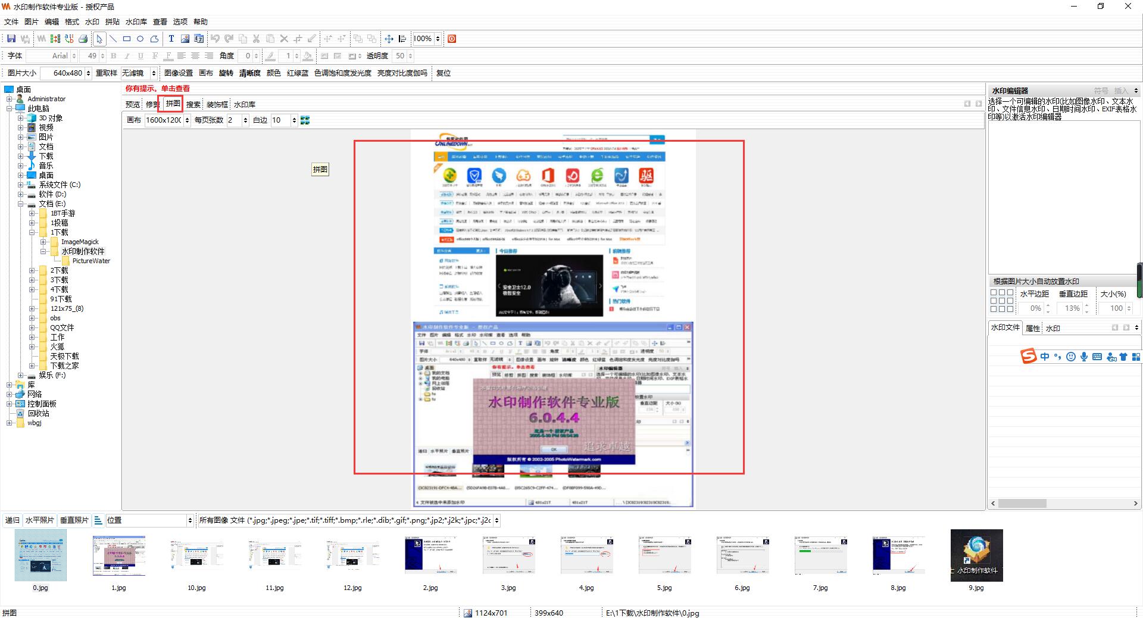Switch to the 装饰框 tab
The width and height of the screenshot is (1143, 618).
pos(217,104)
